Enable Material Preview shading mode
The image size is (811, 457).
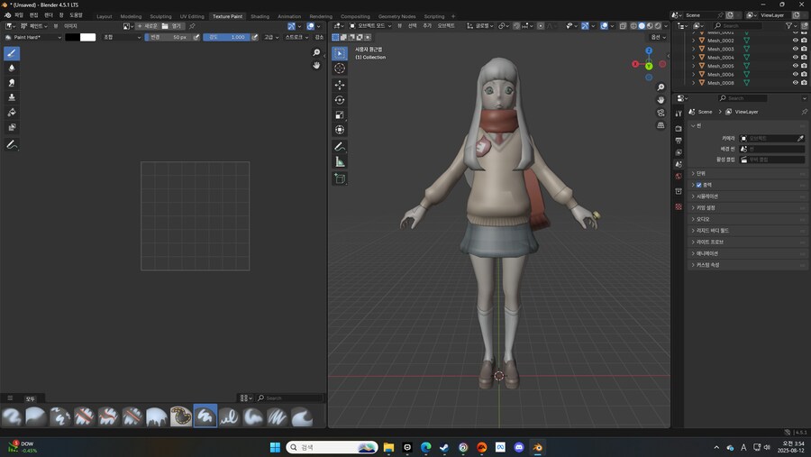650,25
